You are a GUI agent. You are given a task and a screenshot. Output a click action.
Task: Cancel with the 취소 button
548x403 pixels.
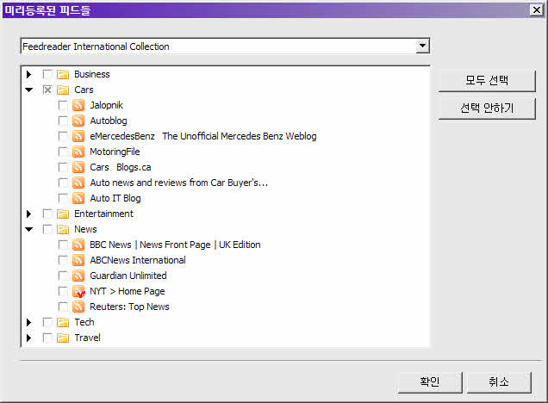tap(498, 382)
